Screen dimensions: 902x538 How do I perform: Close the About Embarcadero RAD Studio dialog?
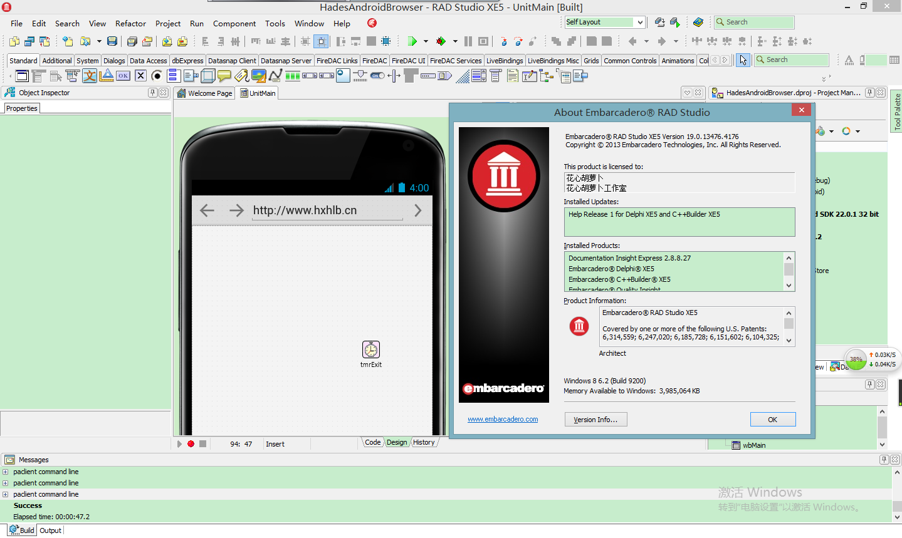pos(801,110)
